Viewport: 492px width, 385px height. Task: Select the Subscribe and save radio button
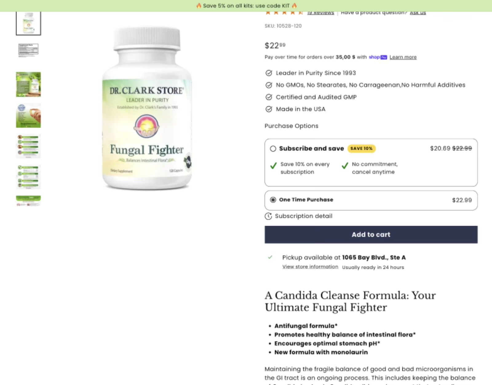click(273, 149)
